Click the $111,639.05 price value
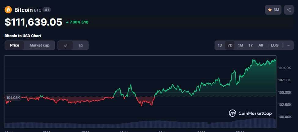 (x=33, y=22)
